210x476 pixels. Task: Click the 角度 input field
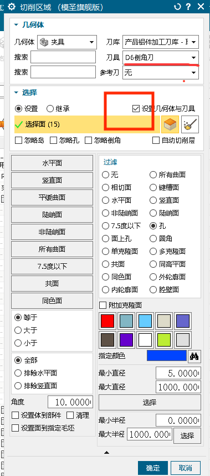pos(70,402)
